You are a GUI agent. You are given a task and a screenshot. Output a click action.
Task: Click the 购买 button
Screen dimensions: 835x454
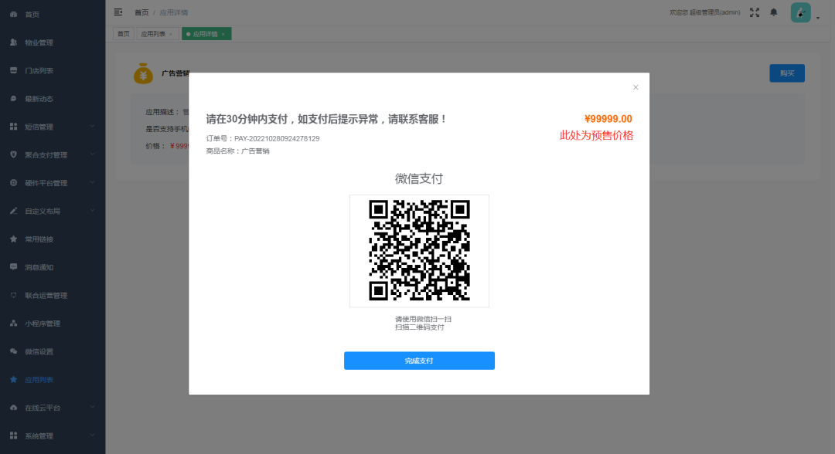point(786,73)
